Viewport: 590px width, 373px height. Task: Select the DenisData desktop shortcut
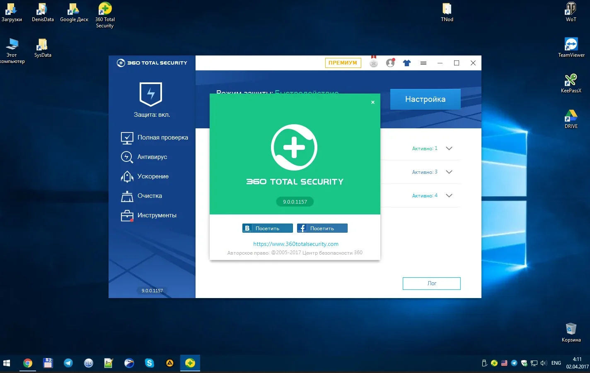pos(43,12)
